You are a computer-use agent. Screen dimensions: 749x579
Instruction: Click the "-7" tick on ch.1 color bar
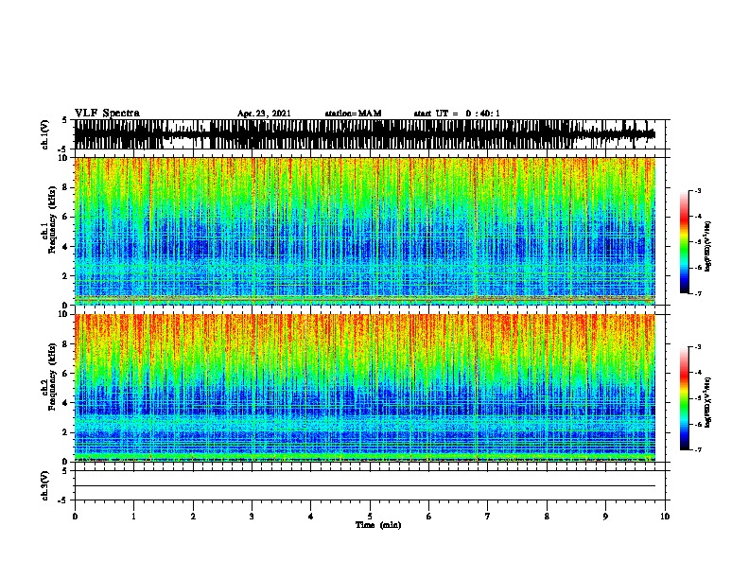click(697, 293)
